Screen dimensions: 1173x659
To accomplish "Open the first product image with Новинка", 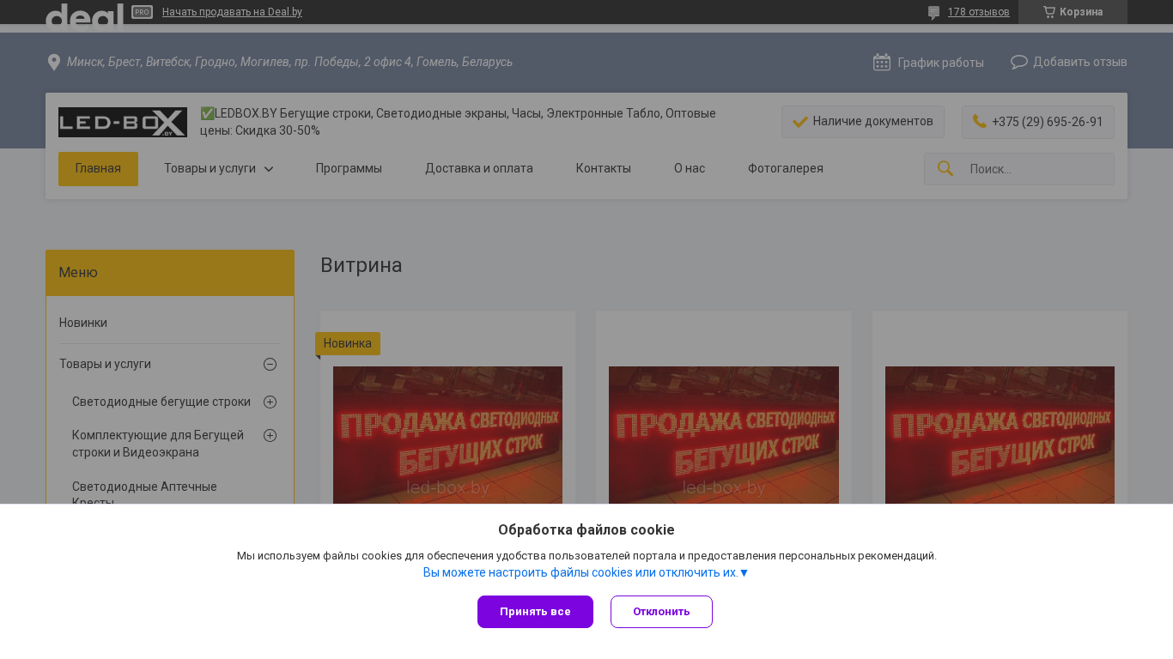I will tap(447, 435).
